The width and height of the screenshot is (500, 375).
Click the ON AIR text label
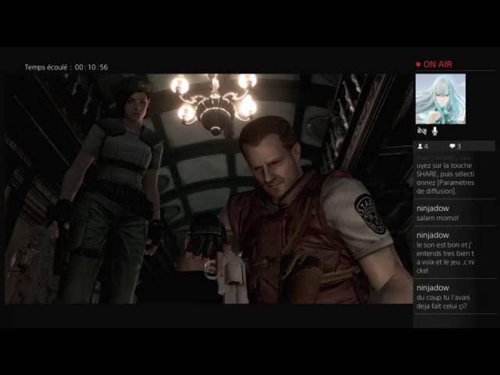pyautogui.click(x=437, y=65)
